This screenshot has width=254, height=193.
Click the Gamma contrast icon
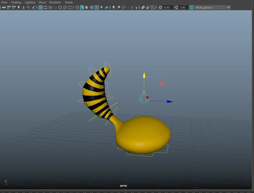176,7
